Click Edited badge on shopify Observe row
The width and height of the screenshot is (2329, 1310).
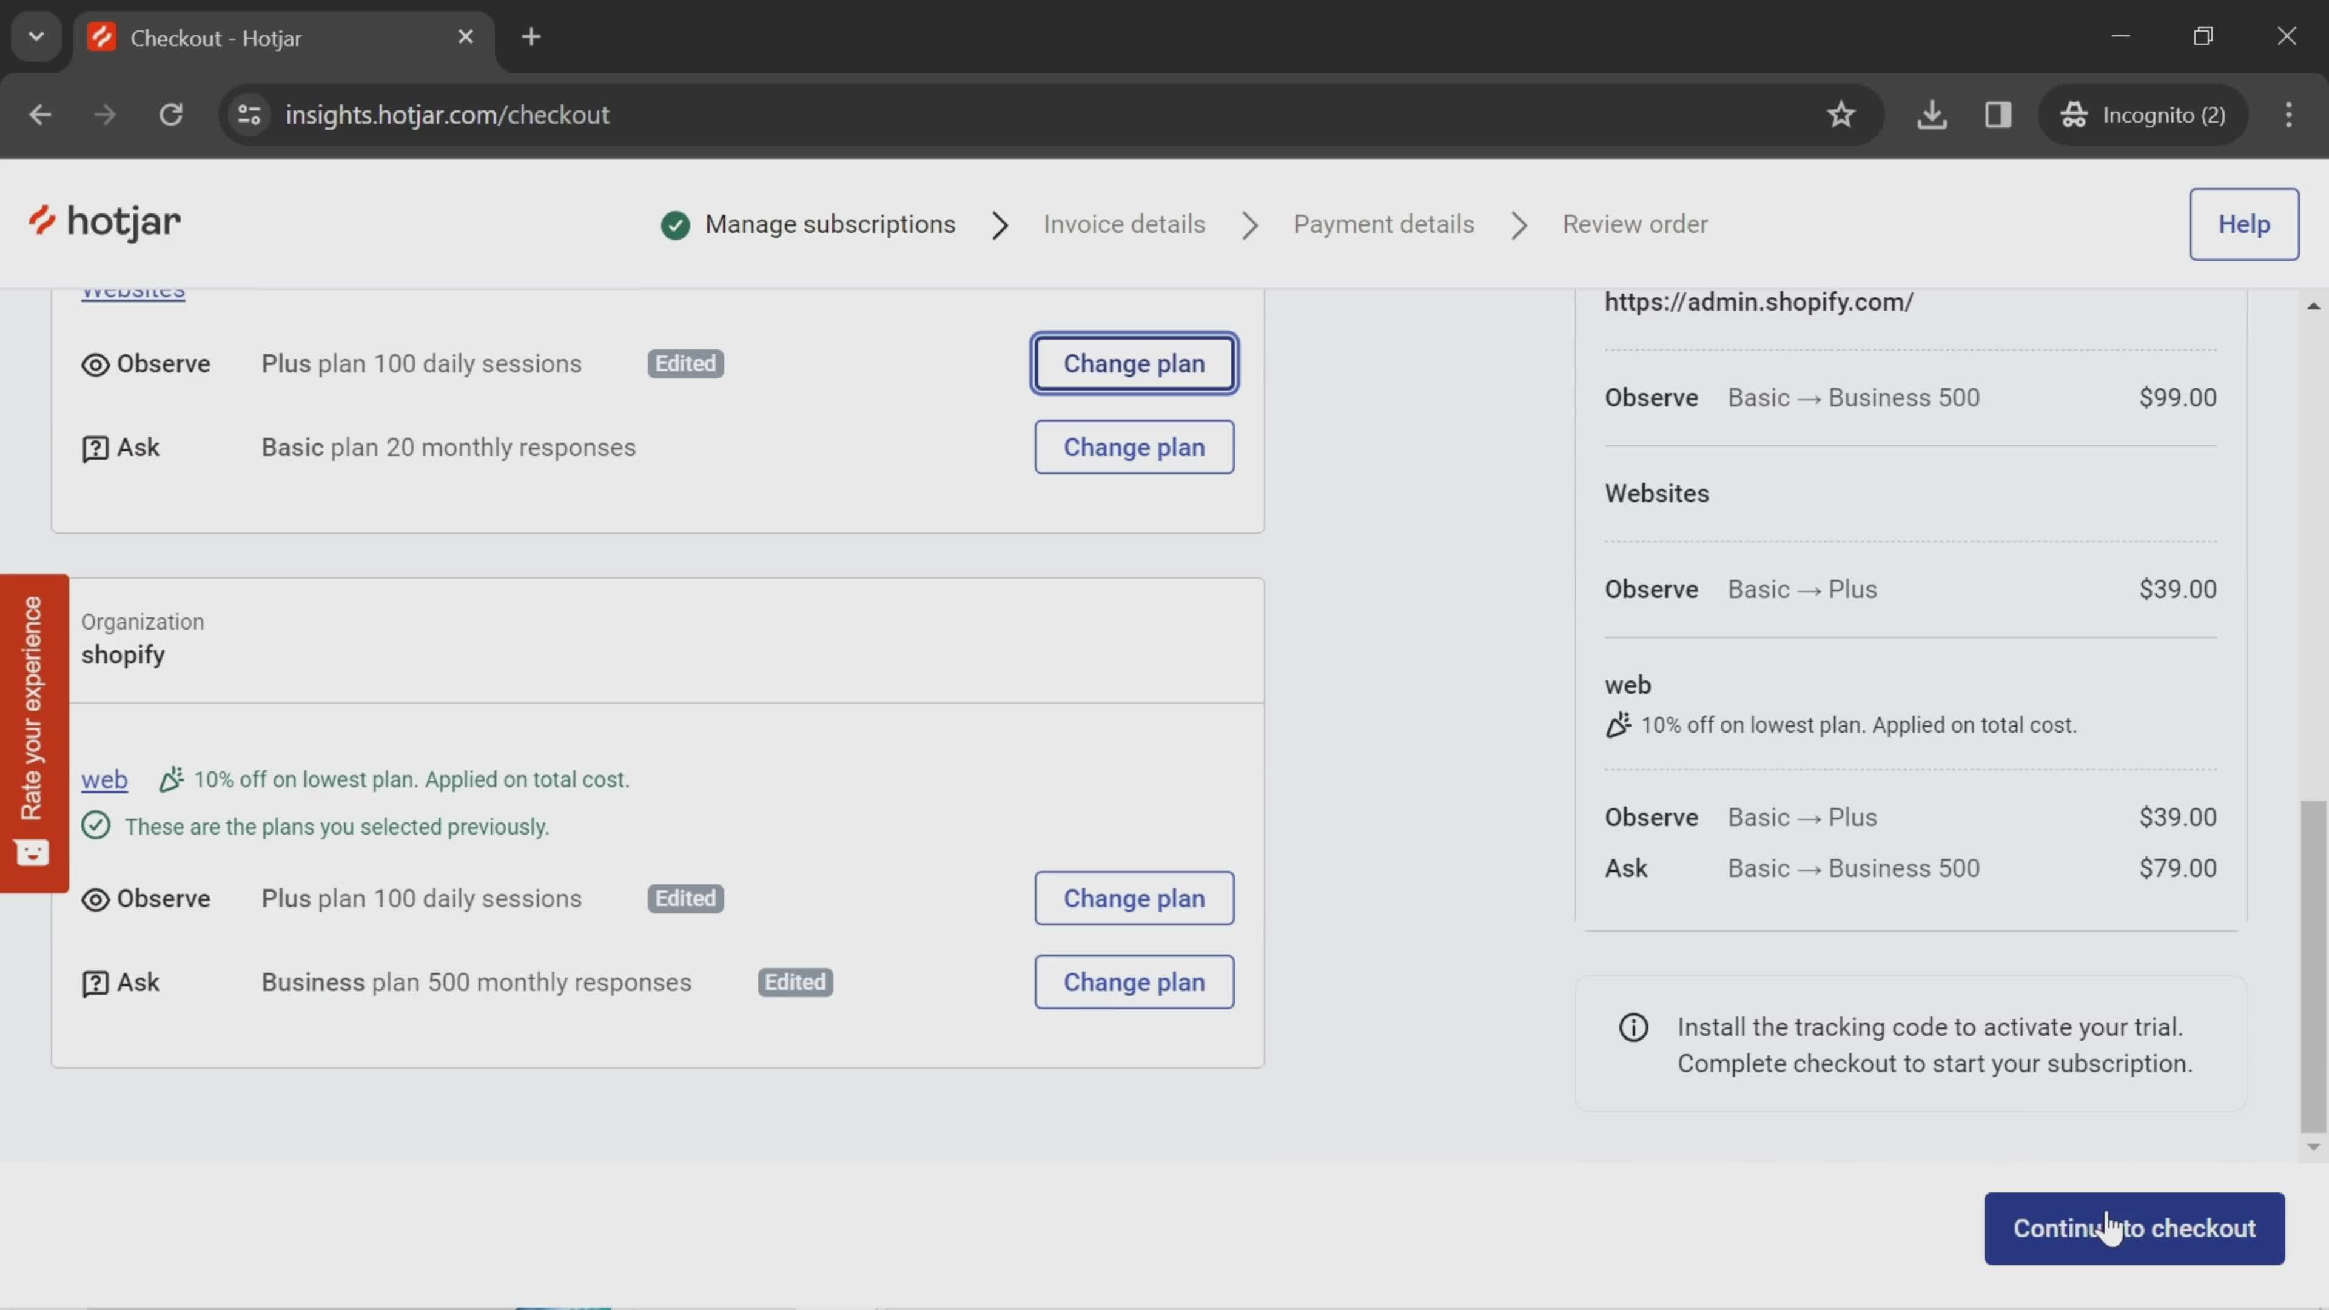click(x=685, y=898)
